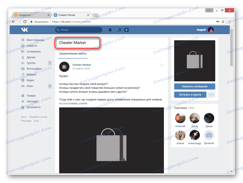The height and width of the screenshot is (183, 243).
Task: Open member Евгений's camera placeholder avatar
Action: click(209, 135)
